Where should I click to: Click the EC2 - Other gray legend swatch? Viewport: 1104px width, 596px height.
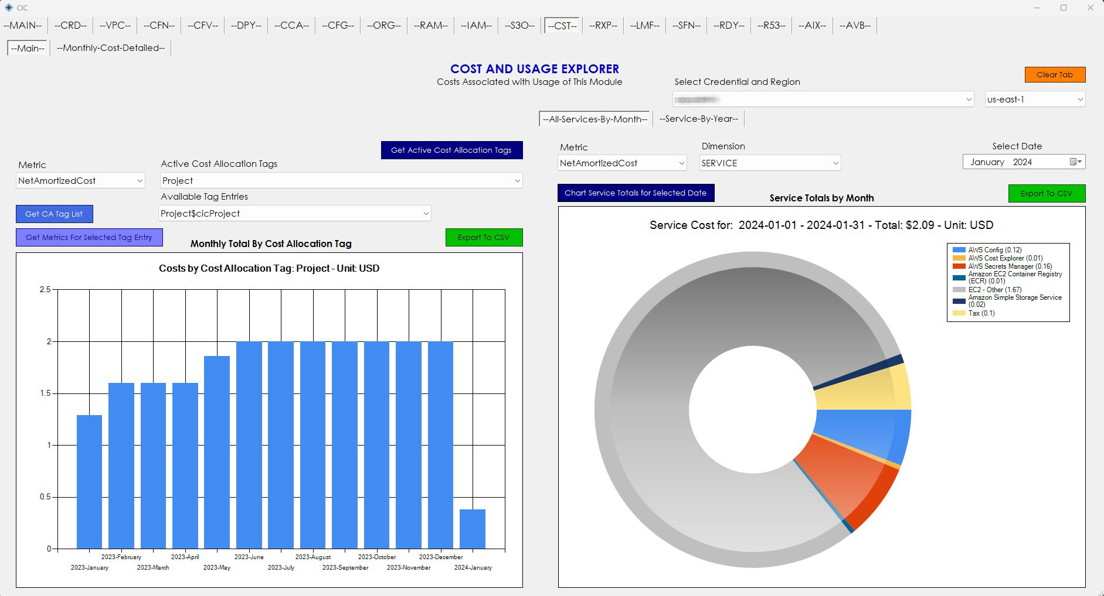(x=959, y=290)
